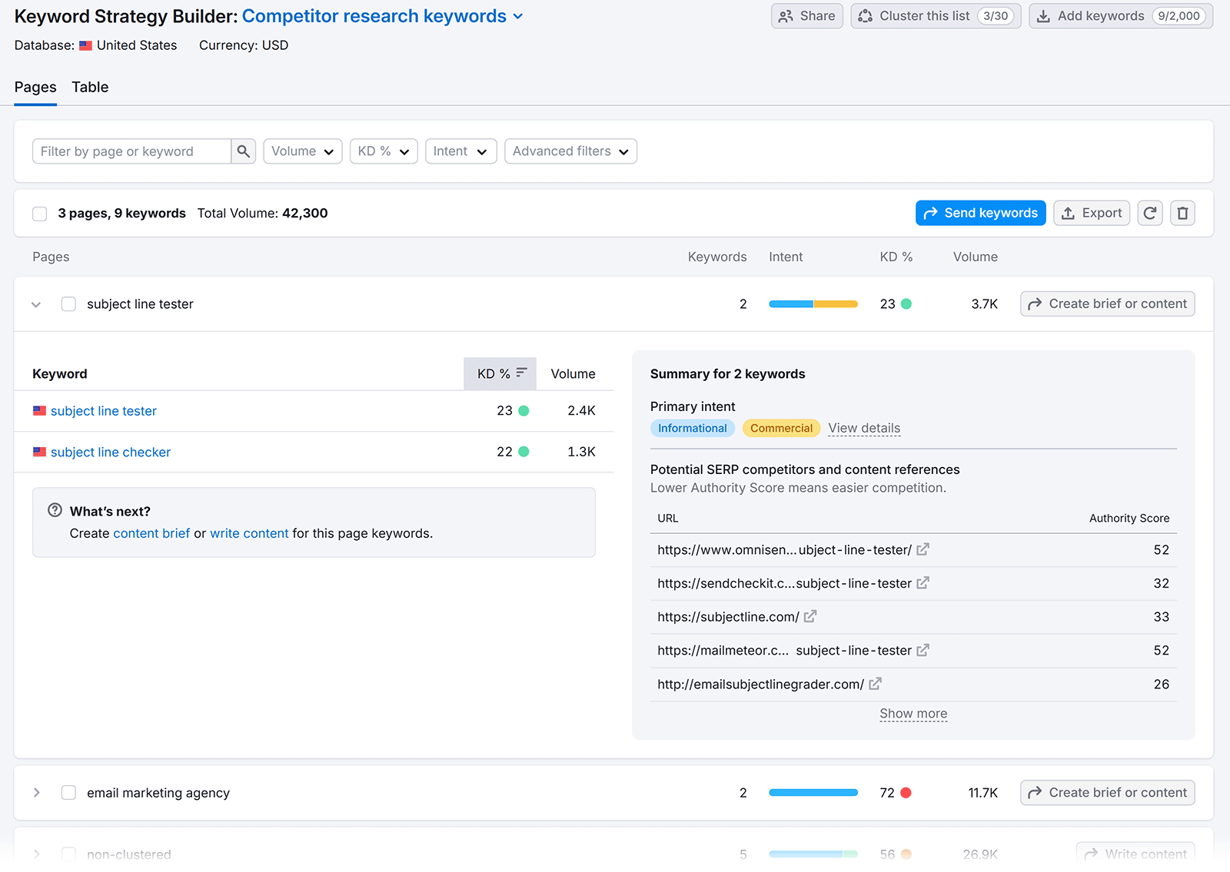Image resolution: width=1230 pixels, height=872 pixels.
Task: Tick the select-all pages checkbox
Action: [39, 213]
